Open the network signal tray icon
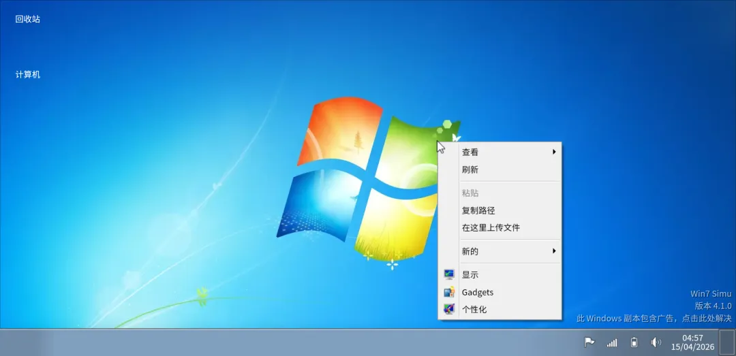This screenshot has height=356, width=736. [x=611, y=343]
